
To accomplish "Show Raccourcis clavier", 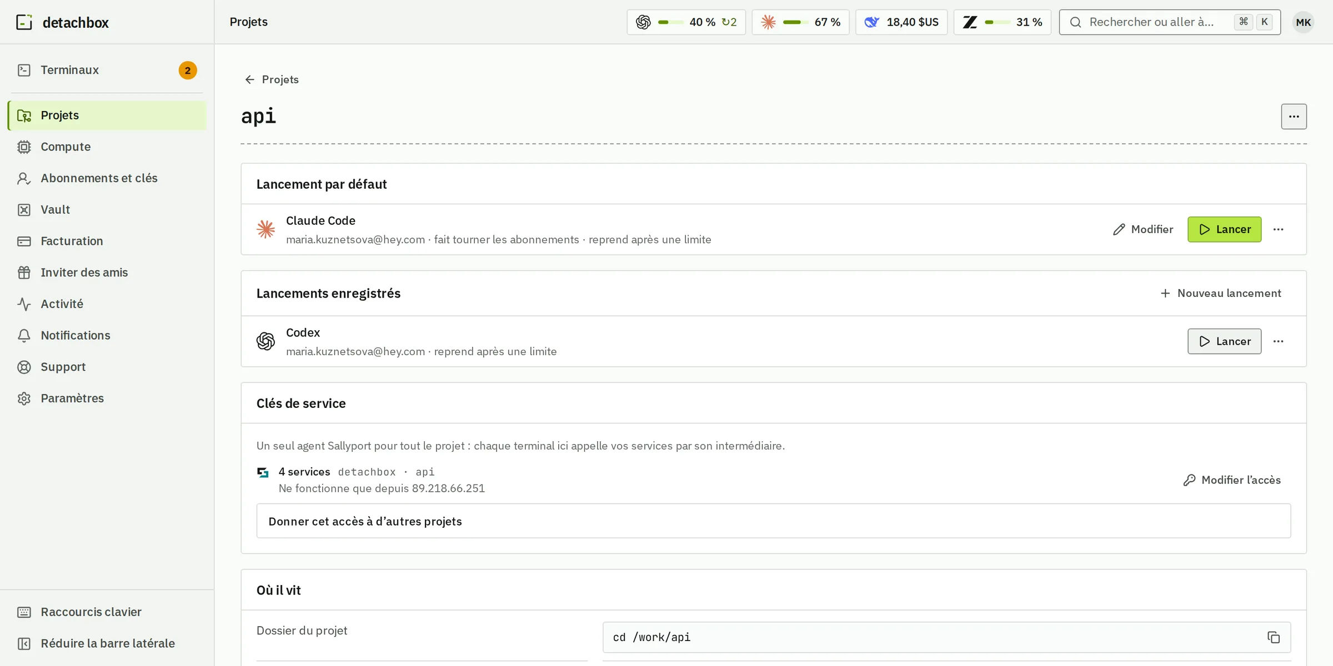I will coord(107,612).
